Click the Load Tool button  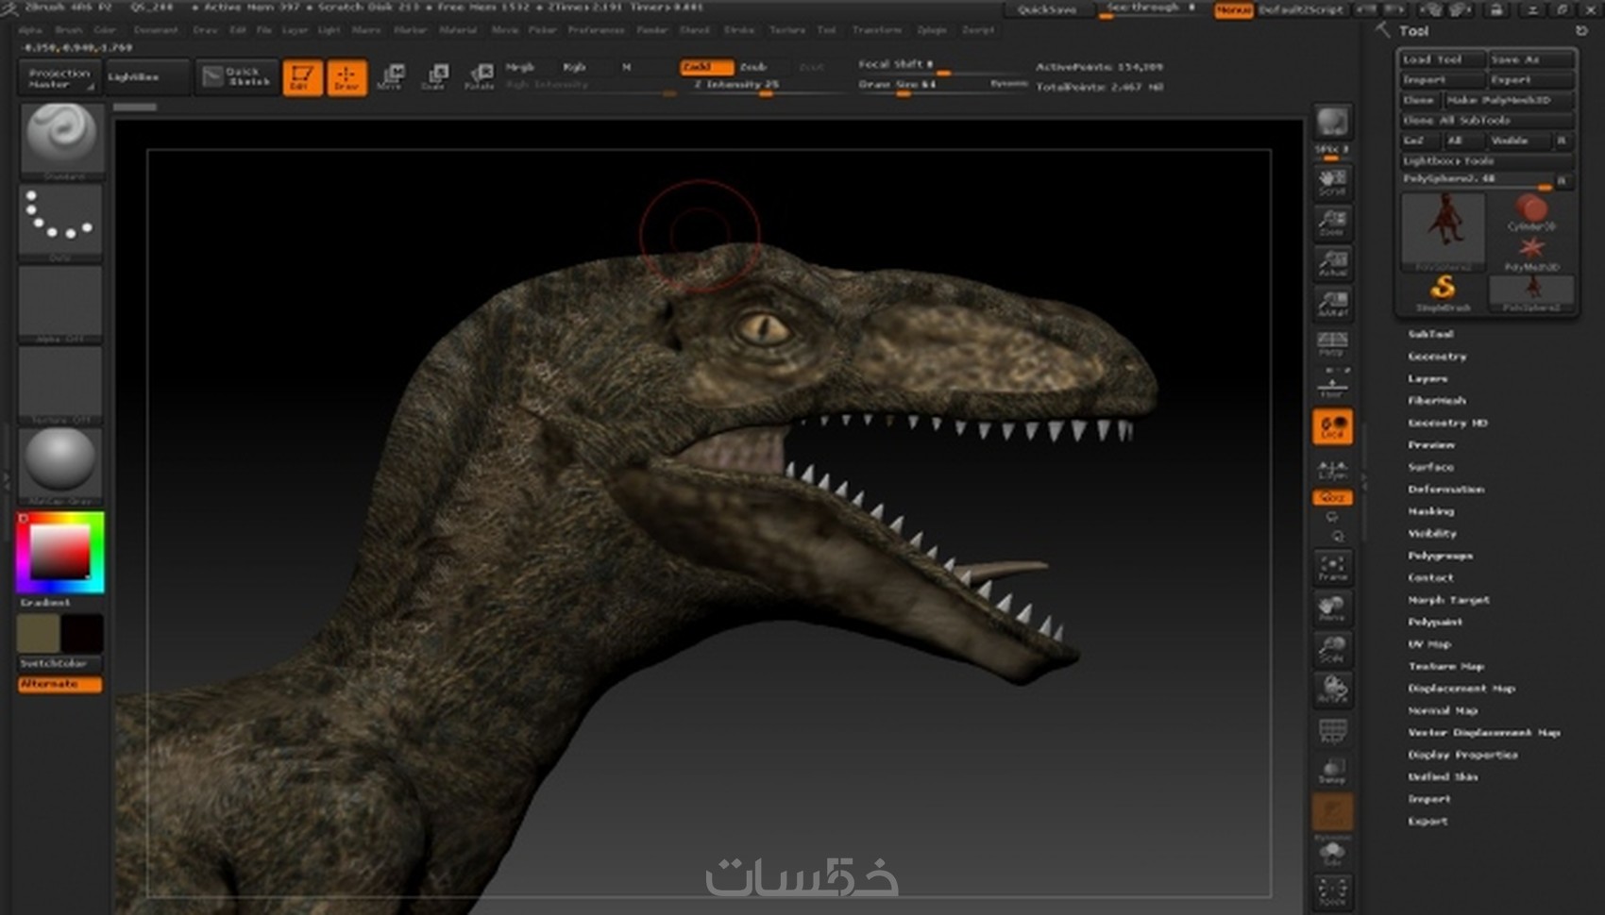click(1440, 59)
